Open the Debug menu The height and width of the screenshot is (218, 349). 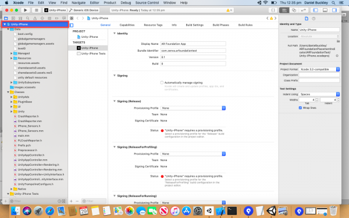click(x=126, y=3)
